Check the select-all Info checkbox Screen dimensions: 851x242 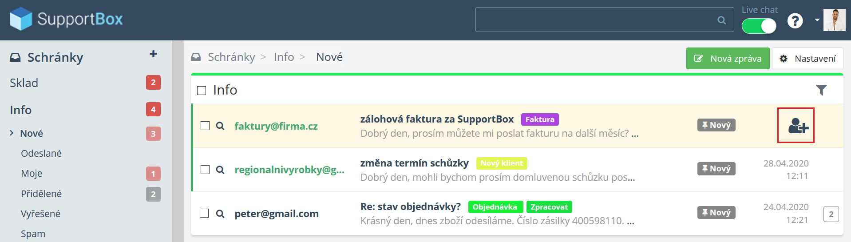click(x=202, y=91)
